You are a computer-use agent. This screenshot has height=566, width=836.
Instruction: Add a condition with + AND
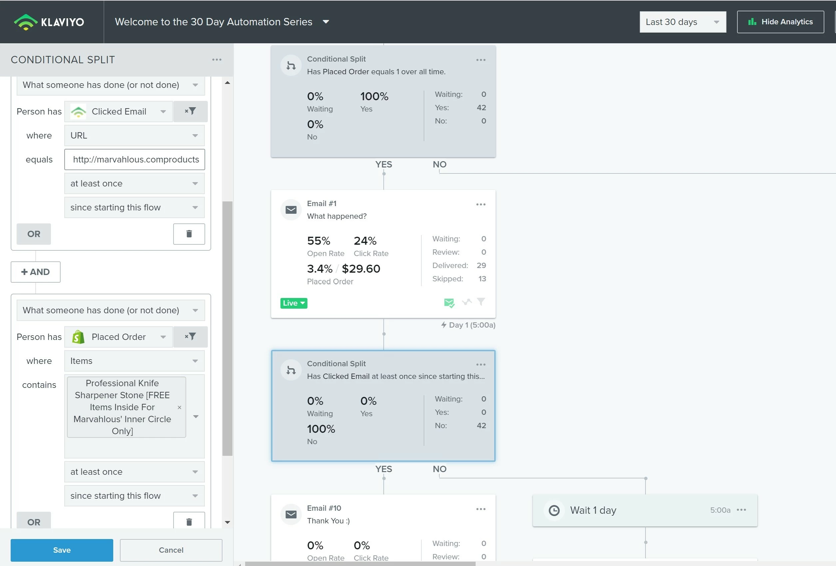[x=36, y=272]
